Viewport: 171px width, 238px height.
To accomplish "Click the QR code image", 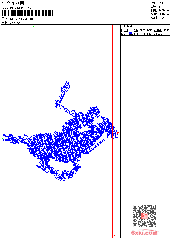I will coord(144,216).
